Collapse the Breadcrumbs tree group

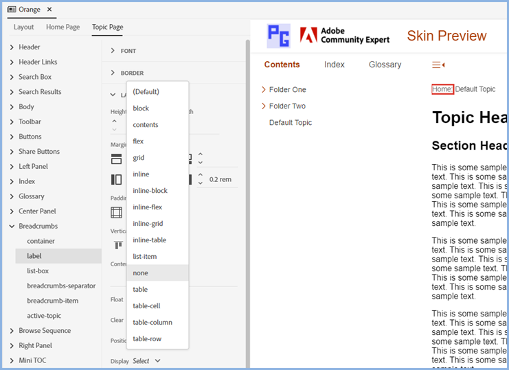point(12,227)
